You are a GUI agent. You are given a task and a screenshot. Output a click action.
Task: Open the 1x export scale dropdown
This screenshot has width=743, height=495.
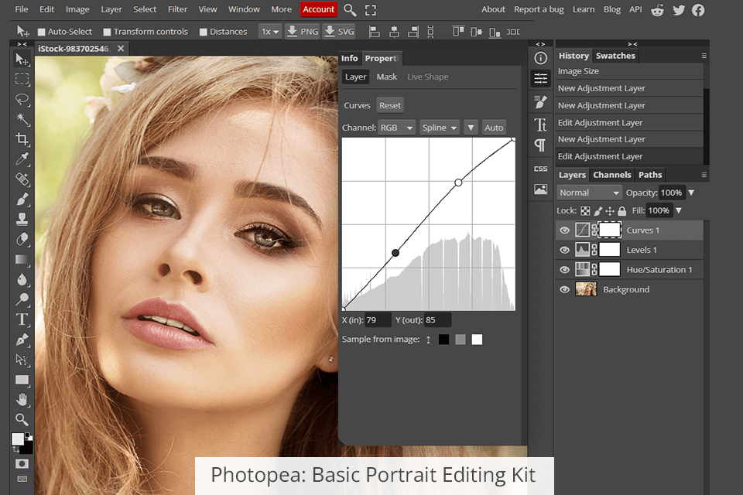pos(270,32)
